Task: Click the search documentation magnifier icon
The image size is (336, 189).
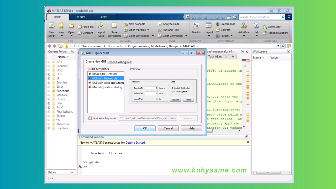Action: click(x=283, y=17)
